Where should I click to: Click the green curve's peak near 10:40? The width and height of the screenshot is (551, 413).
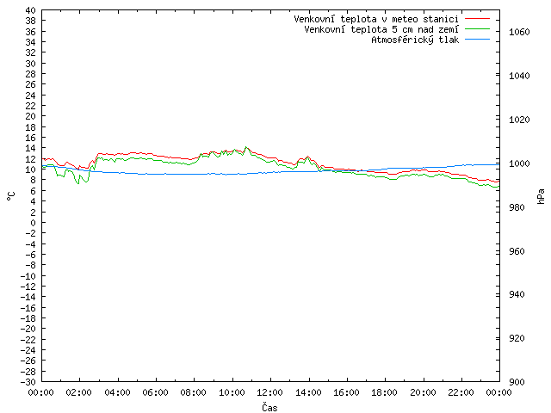(246, 147)
